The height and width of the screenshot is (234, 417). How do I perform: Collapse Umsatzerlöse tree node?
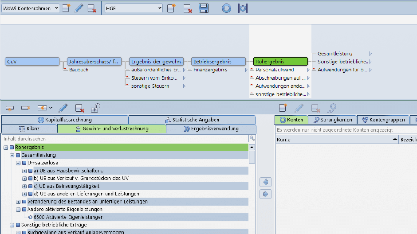(x=18, y=163)
